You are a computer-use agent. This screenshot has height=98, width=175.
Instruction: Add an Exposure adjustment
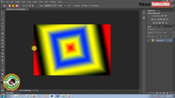163,16
